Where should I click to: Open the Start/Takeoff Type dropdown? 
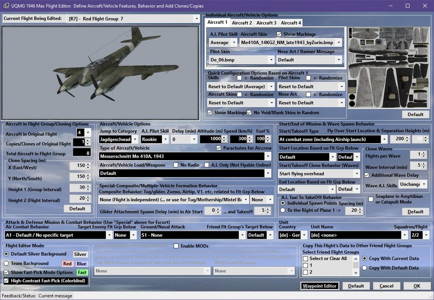tap(384, 139)
